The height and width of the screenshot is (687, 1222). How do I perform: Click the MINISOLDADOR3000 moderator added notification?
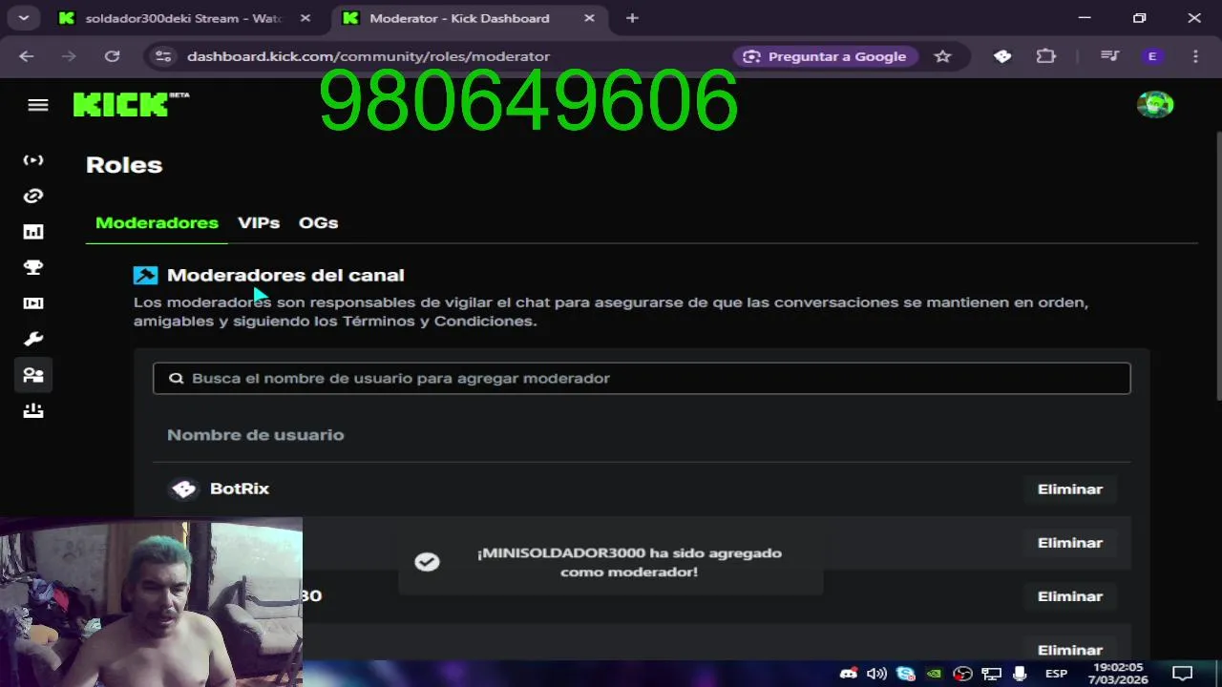click(611, 563)
